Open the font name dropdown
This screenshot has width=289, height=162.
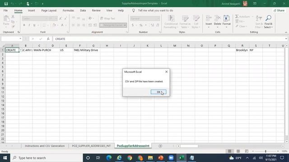46,18
